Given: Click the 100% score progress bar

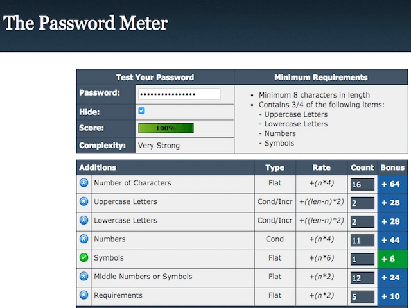Looking at the screenshot, I should (166, 128).
